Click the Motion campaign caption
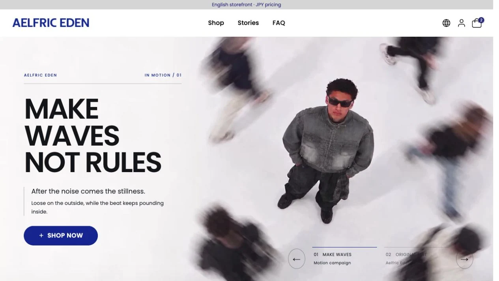 [x=332, y=263]
